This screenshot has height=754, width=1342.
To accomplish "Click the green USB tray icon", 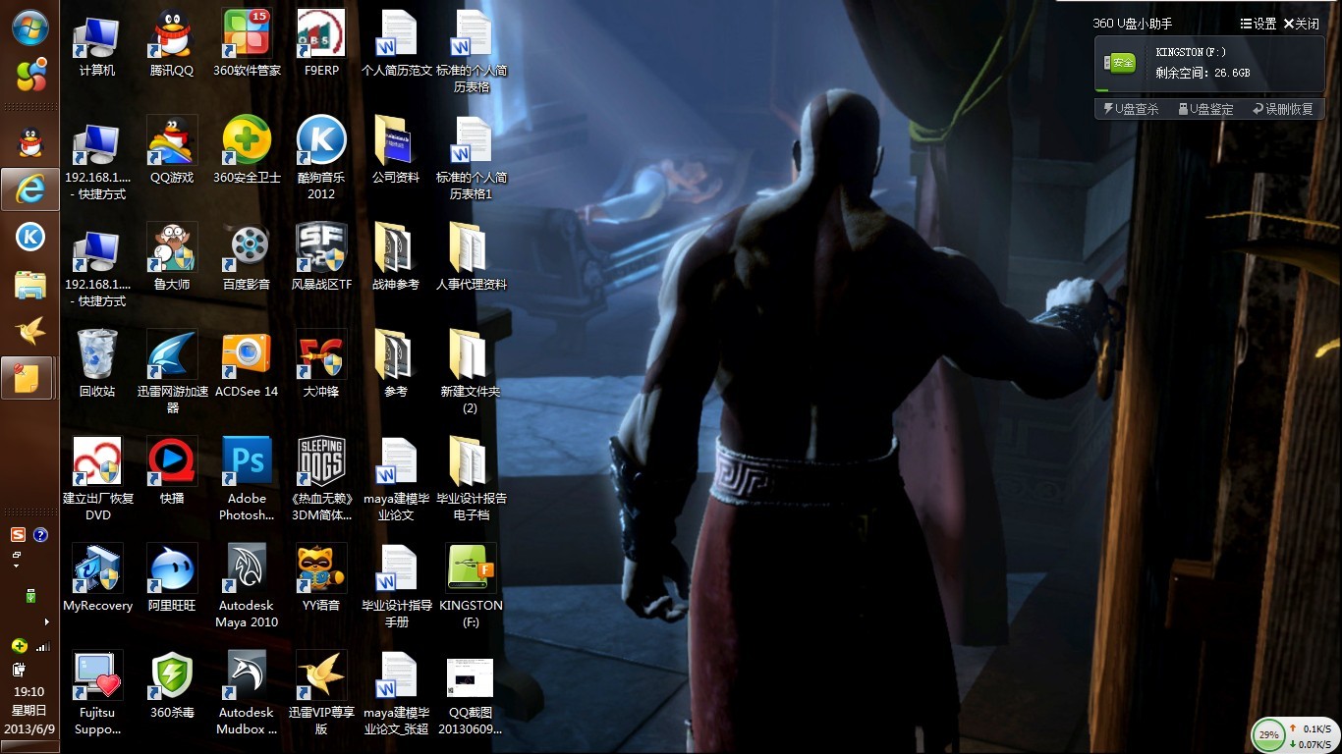I will click(x=30, y=596).
